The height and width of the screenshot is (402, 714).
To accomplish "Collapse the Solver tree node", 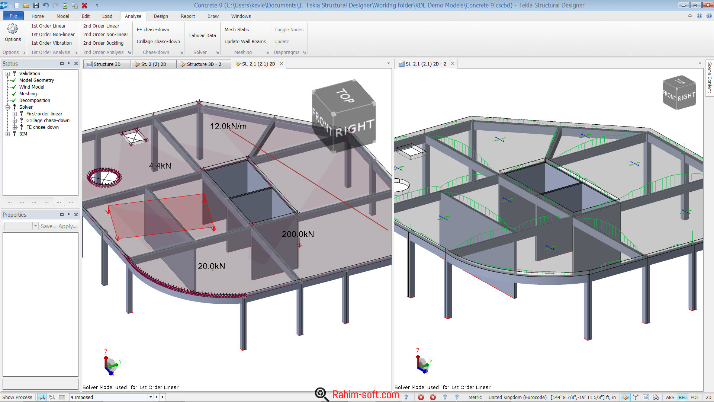I will pos(8,107).
